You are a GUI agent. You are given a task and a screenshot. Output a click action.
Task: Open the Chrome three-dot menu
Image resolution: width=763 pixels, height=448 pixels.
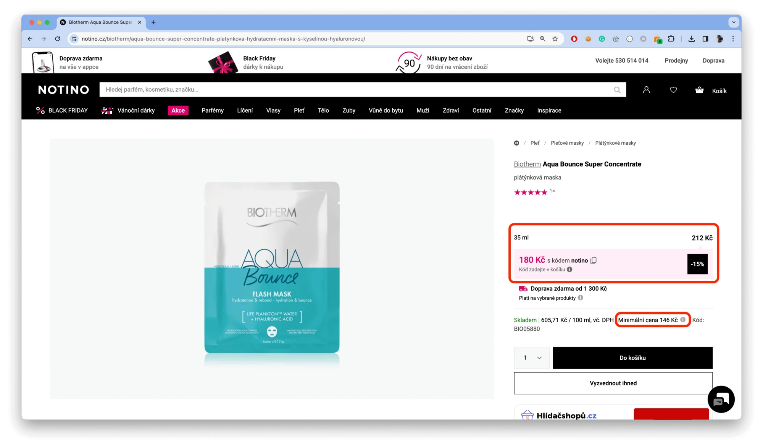pos(733,39)
